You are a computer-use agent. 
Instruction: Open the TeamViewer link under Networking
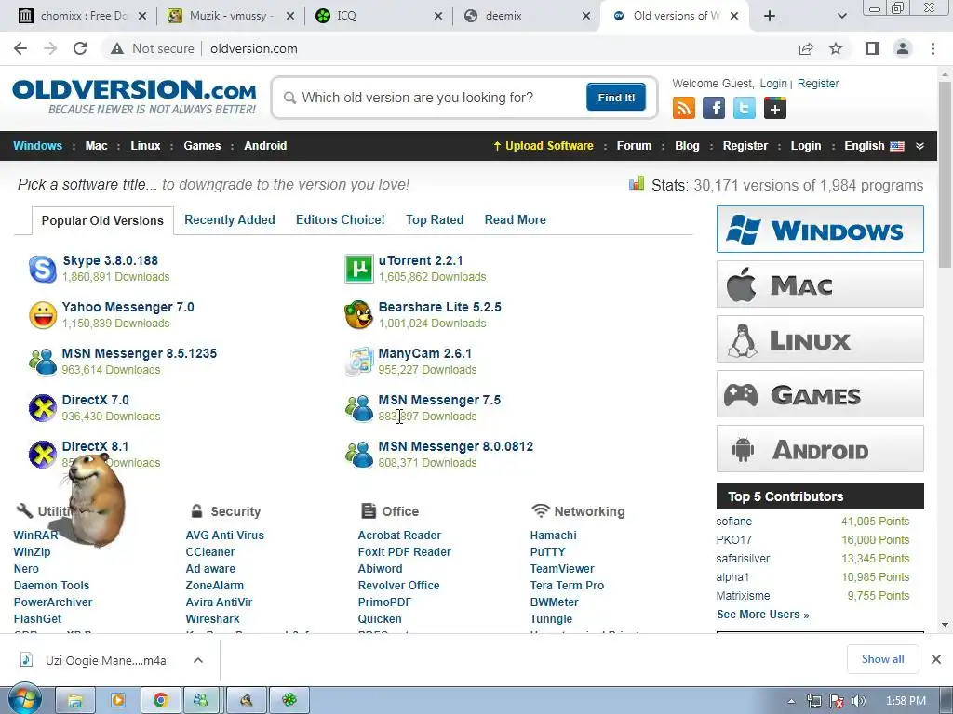tap(562, 569)
